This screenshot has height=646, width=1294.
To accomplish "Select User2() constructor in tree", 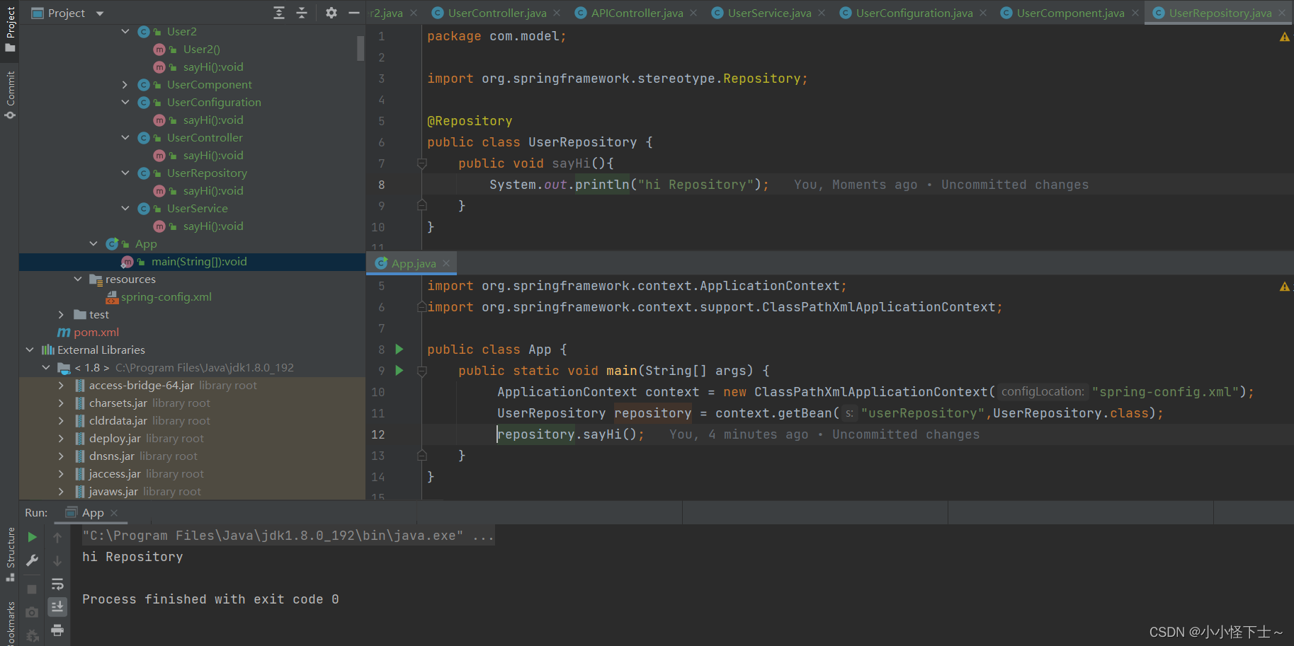I will tap(201, 49).
